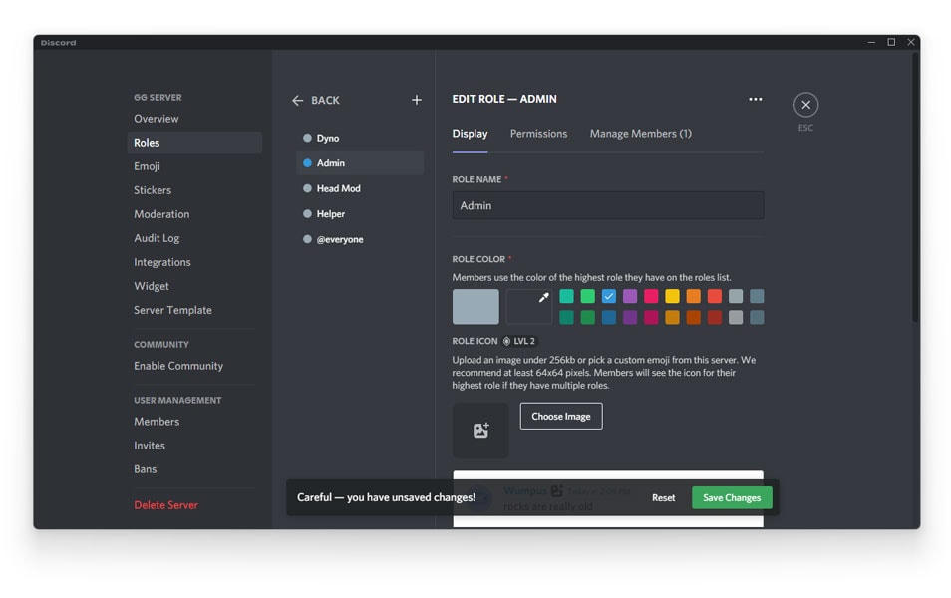This screenshot has height=598, width=951.
Task: Click the 'Discord' title bar text
Action: click(x=58, y=43)
